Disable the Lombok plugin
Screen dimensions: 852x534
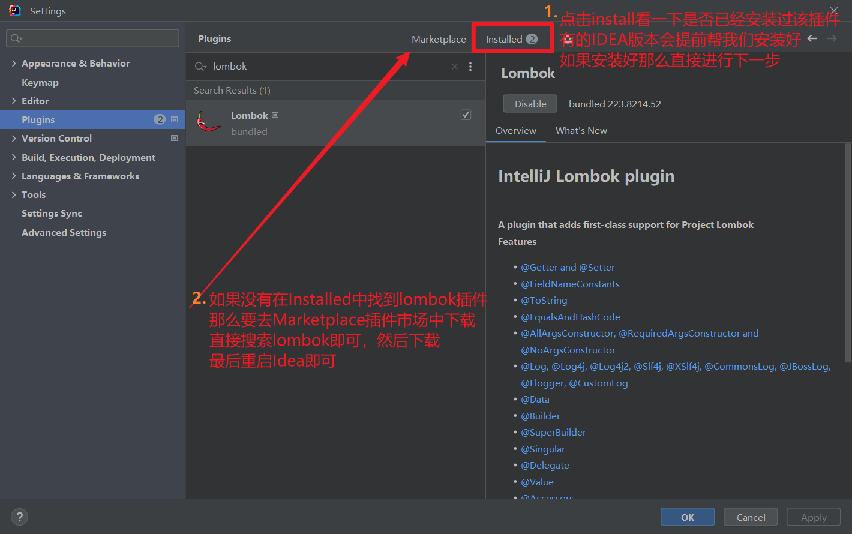pyautogui.click(x=530, y=103)
